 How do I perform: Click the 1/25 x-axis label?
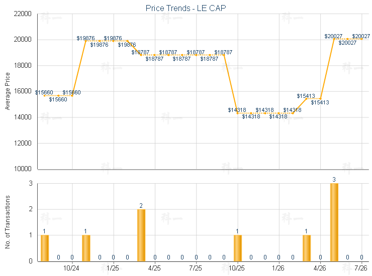click(x=113, y=268)
